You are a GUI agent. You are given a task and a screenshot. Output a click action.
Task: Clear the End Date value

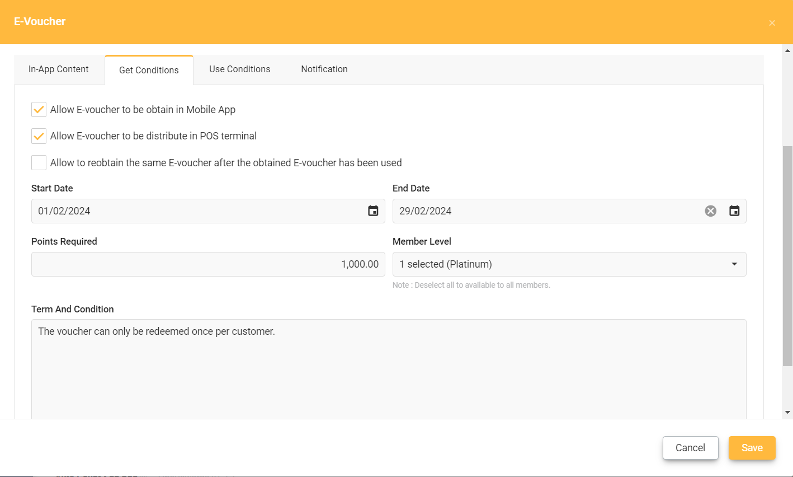pyautogui.click(x=710, y=211)
